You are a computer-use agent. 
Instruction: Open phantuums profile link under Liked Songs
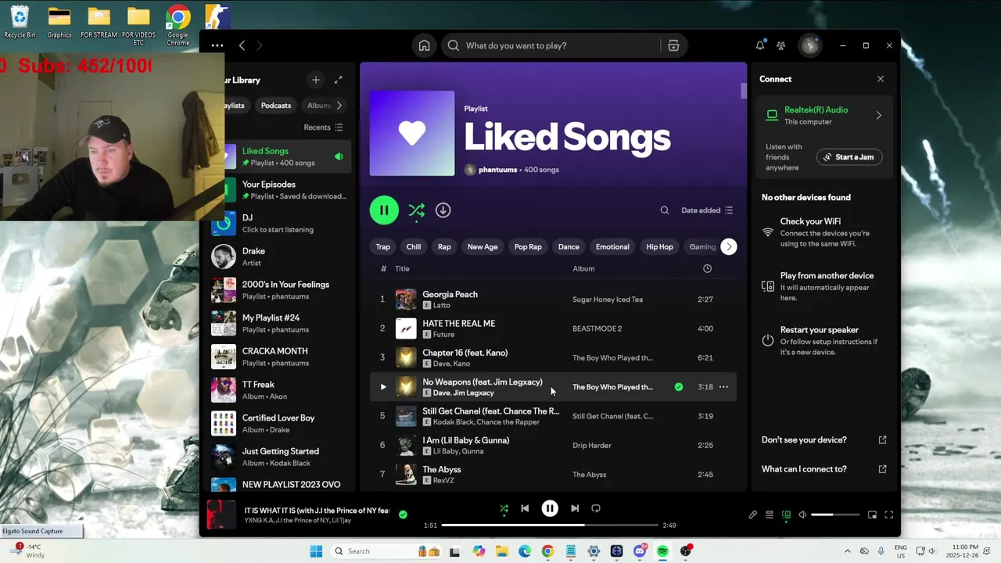[x=497, y=170]
